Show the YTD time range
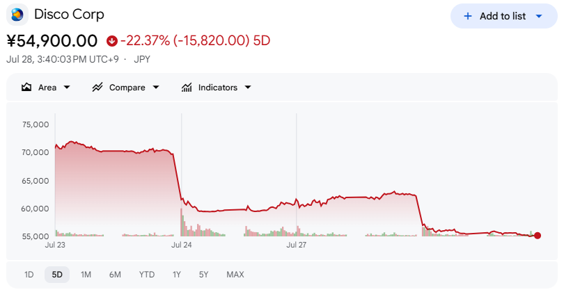Viewport: 564px width, 292px height. click(x=147, y=275)
